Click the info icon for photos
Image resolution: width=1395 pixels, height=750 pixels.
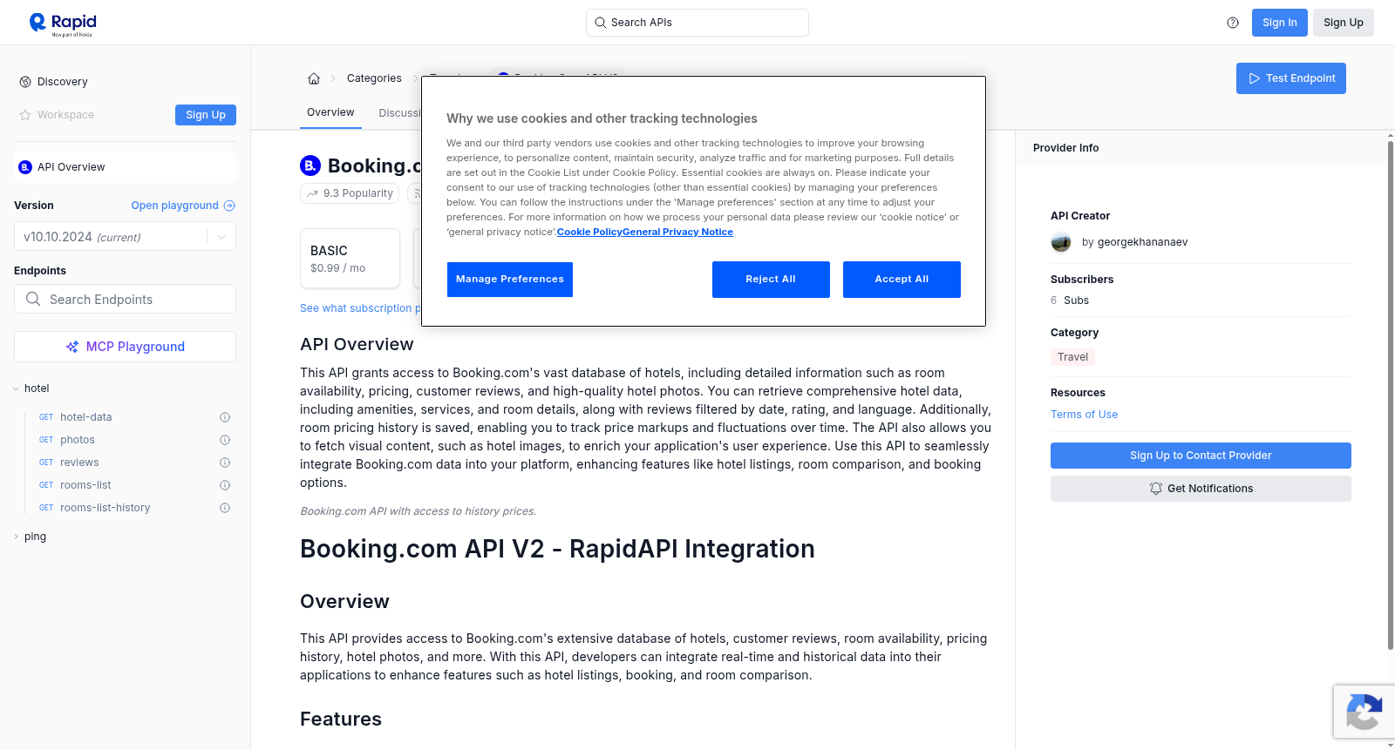225,440
